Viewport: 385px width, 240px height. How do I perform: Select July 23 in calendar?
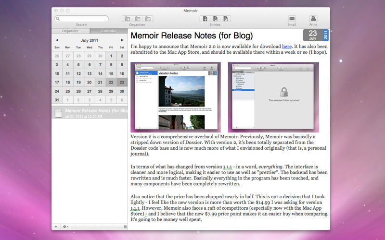[122, 82]
